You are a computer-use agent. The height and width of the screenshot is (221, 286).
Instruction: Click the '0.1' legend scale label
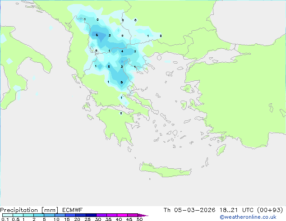coord(5,219)
